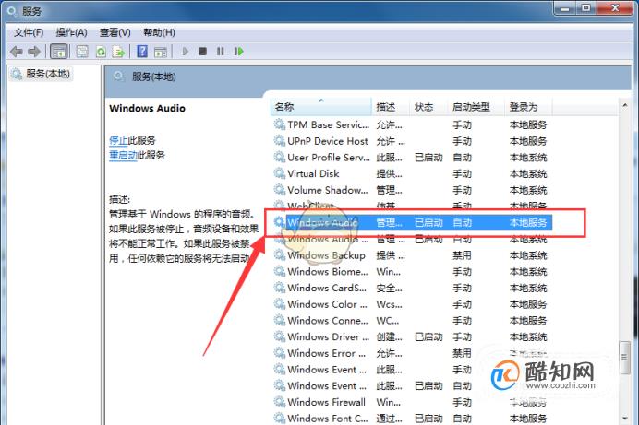Viewport: 639px width, 425px height.
Task: Select the Windows Font Cache service
Action: (412, 419)
